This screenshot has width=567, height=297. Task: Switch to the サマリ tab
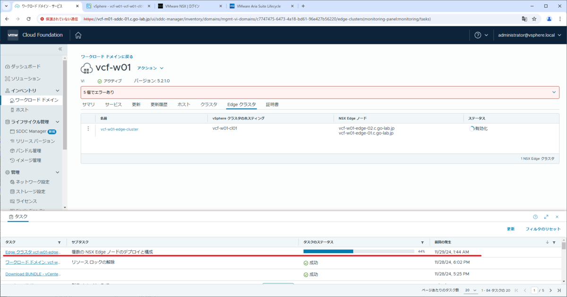pos(88,105)
